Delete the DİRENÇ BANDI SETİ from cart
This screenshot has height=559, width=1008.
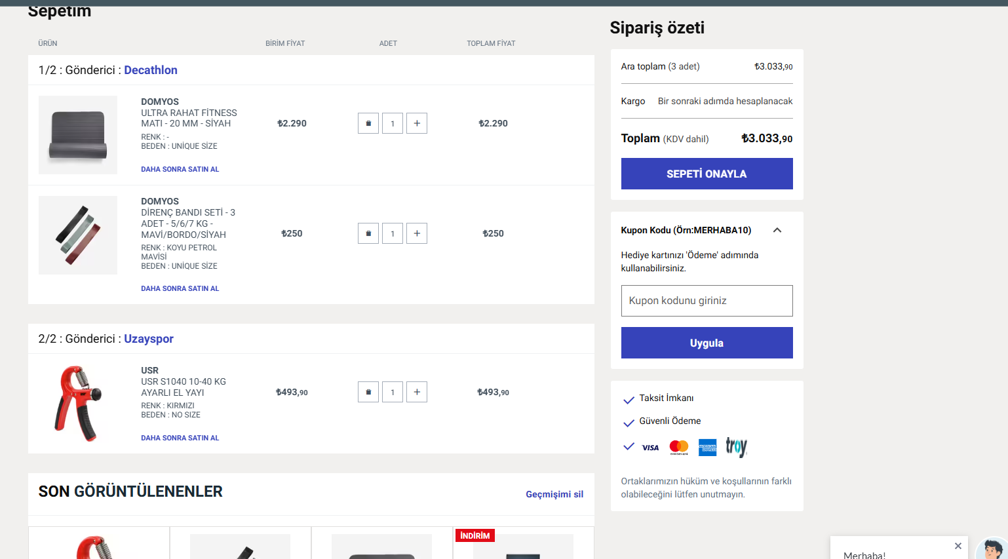368,233
